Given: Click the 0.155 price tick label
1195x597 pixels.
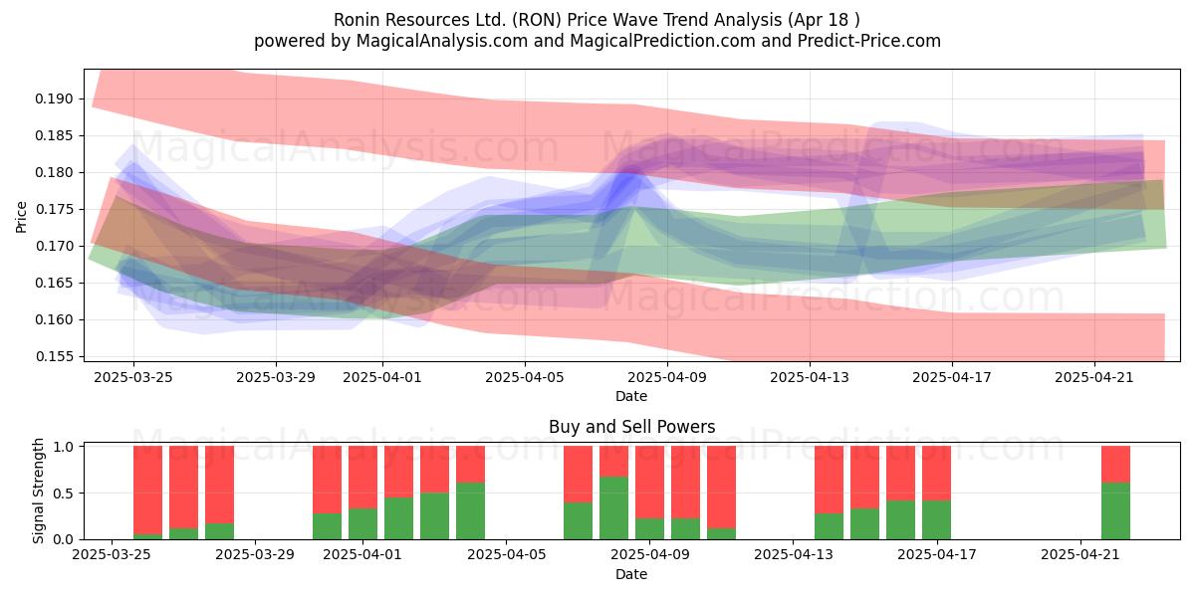Looking at the screenshot, I should [56, 356].
